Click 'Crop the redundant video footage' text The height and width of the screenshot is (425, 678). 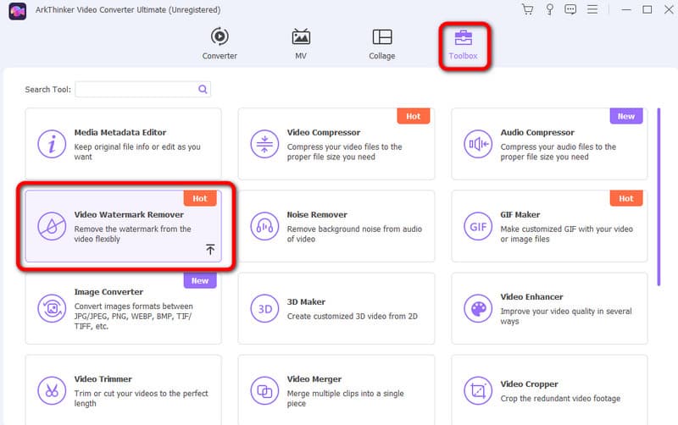[x=560, y=398]
